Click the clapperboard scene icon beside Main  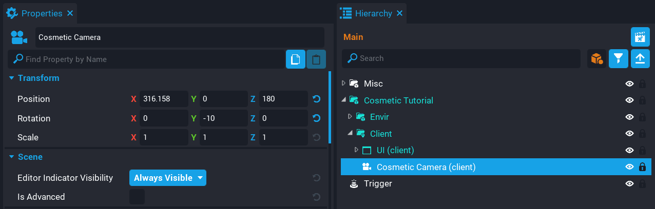(x=640, y=37)
